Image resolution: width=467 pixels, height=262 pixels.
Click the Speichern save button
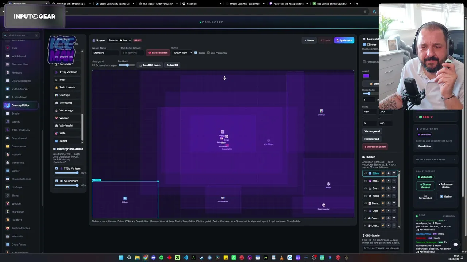click(344, 40)
